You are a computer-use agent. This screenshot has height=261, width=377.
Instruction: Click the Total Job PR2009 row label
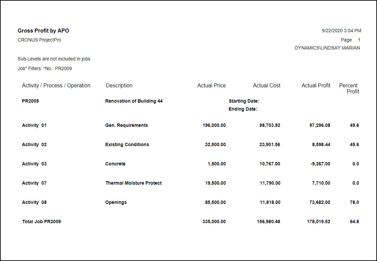tap(42, 222)
